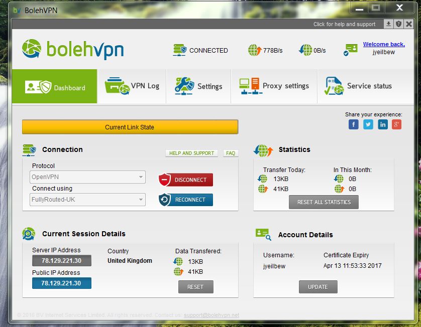The image size is (421, 327).
Task: Reset current session data transfer
Action: click(x=196, y=287)
